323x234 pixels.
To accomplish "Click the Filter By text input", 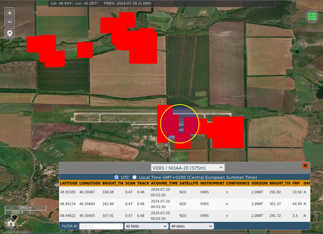I will (x=101, y=226).
